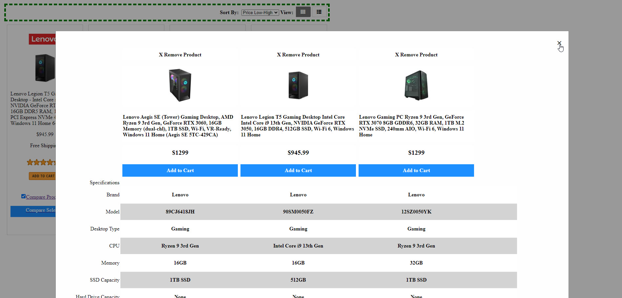
Task: Open the Sort By dropdown
Action: pos(260,12)
